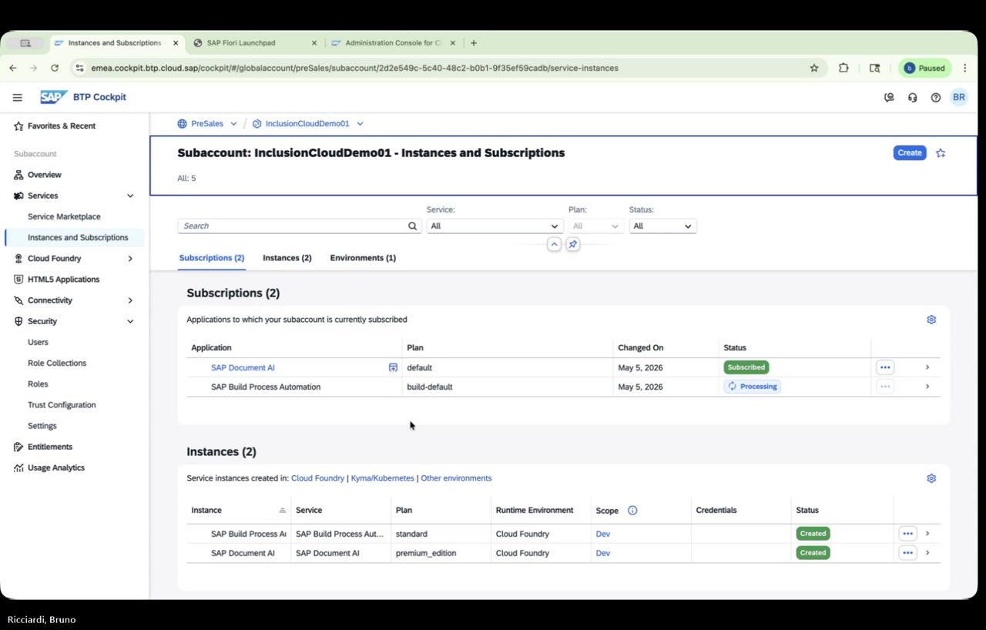Click the Create button

tap(910, 152)
